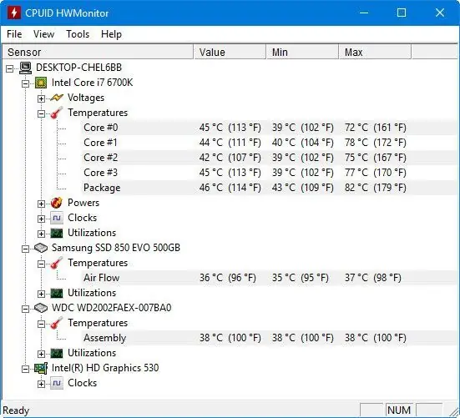Click the Sensor column header
Screen dimensions: 460x418
point(98,53)
